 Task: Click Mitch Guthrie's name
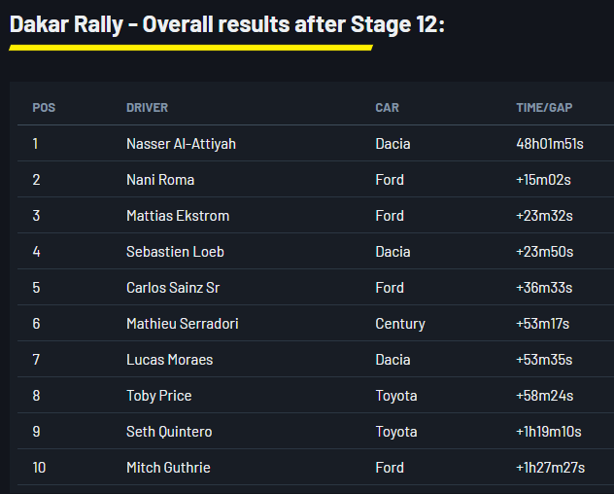(168, 468)
